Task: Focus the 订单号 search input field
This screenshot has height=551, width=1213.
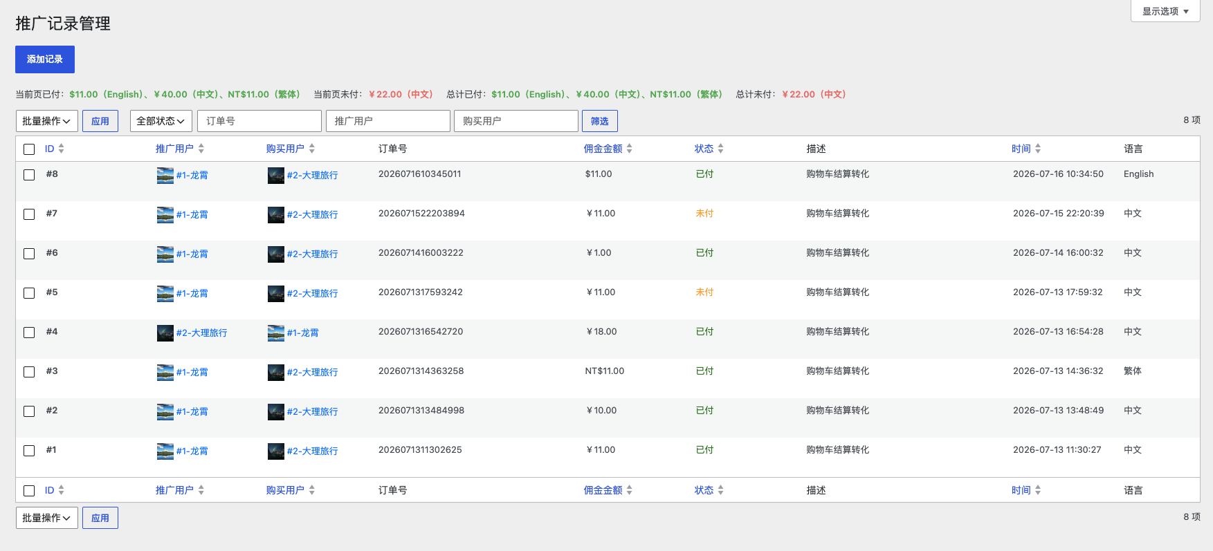Action: (x=259, y=121)
